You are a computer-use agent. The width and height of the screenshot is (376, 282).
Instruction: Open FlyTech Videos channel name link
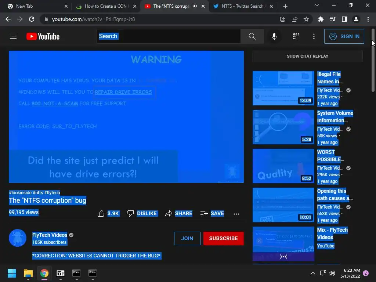[50, 235]
